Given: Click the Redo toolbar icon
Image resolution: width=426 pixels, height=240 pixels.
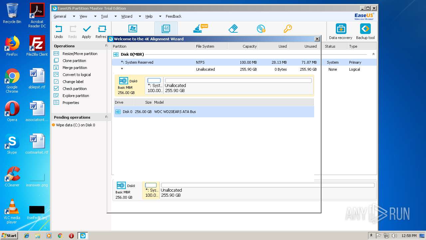Looking at the screenshot, I should pos(73,29).
